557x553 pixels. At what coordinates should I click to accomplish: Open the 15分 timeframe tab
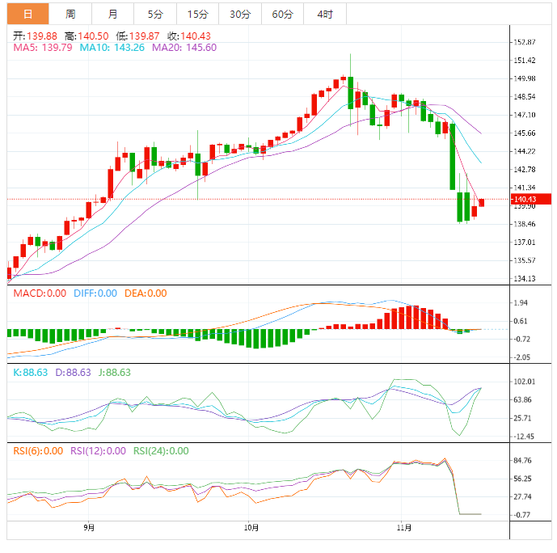point(197,14)
